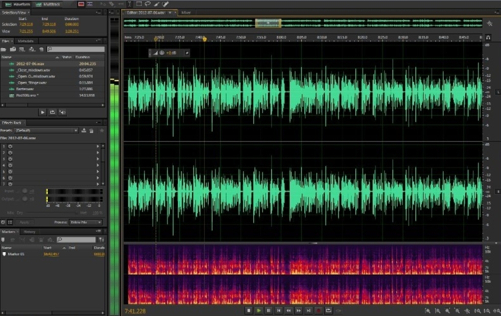The image size is (501, 316).
Task: Click the Markers panel search field
Action: (77, 239)
